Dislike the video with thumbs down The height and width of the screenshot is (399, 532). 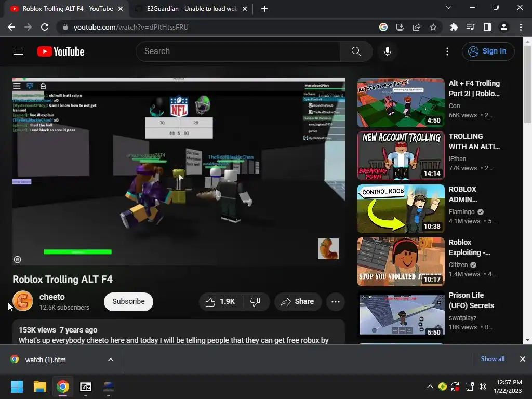(256, 302)
